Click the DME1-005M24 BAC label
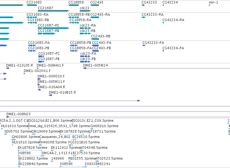The width and height of the screenshot is (230, 168). 95,65
